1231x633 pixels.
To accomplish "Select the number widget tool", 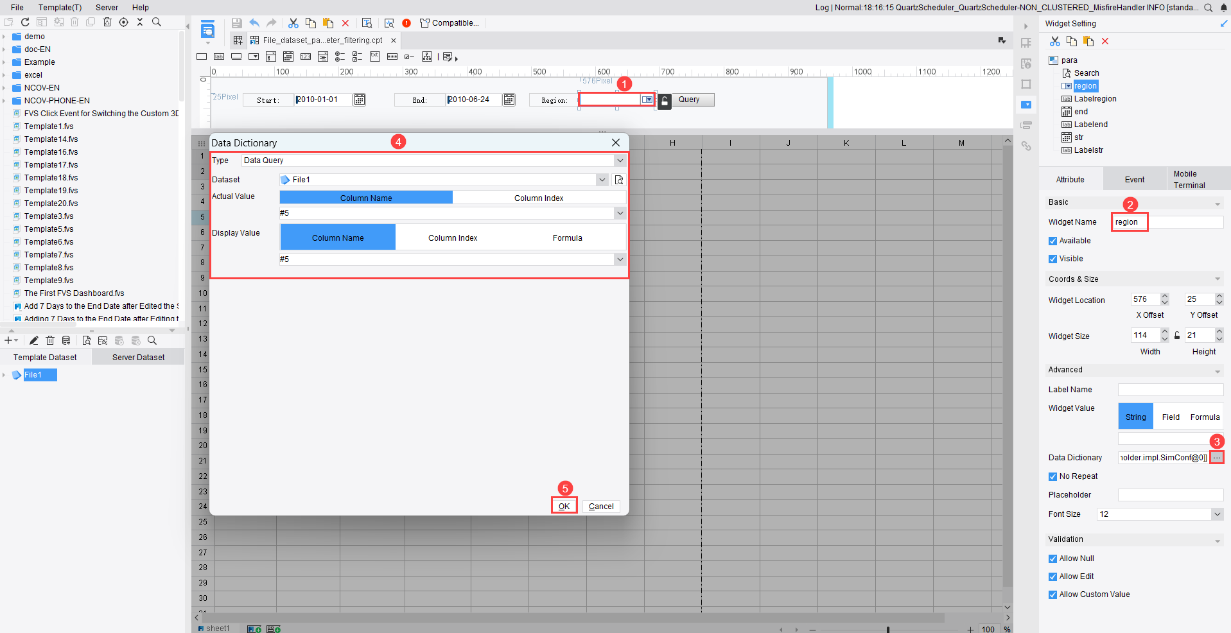I will click(306, 56).
